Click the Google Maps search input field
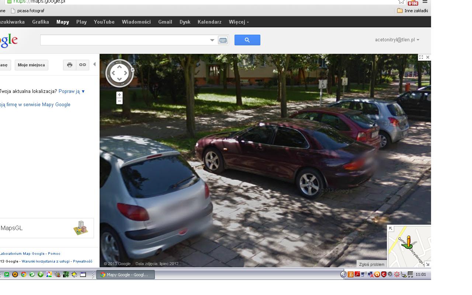Image resolution: width=472 pixels, height=295 pixels. coord(125,40)
